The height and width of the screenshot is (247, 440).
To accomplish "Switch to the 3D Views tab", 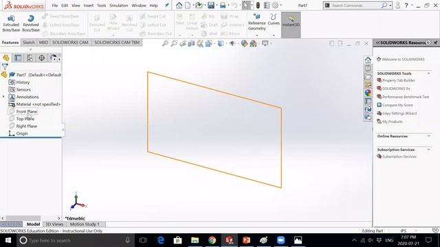I will (54, 224).
